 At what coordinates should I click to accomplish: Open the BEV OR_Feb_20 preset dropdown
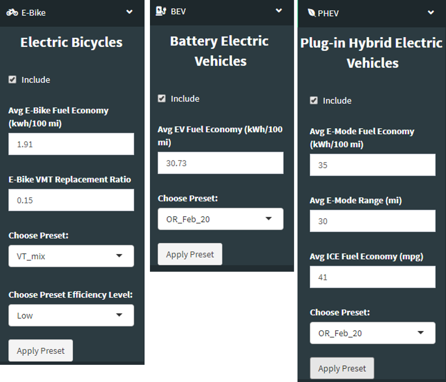pyautogui.click(x=221, y=219)
